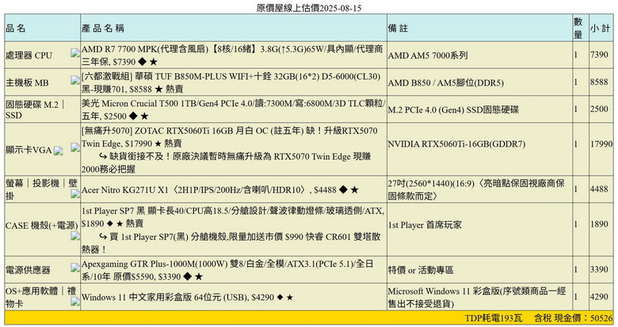Click the quantity 1 in the 顯示卡VGA row
The image size is (618, 327).
pos(575,144)
